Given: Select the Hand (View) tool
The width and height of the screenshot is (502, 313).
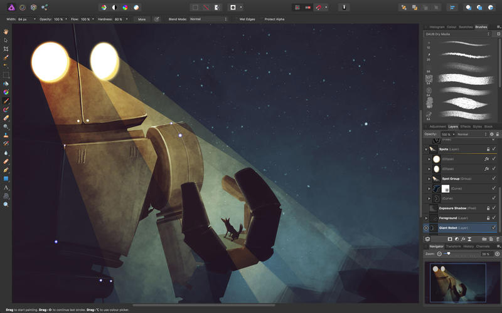Looking at the screenshot, I should 6,31.
